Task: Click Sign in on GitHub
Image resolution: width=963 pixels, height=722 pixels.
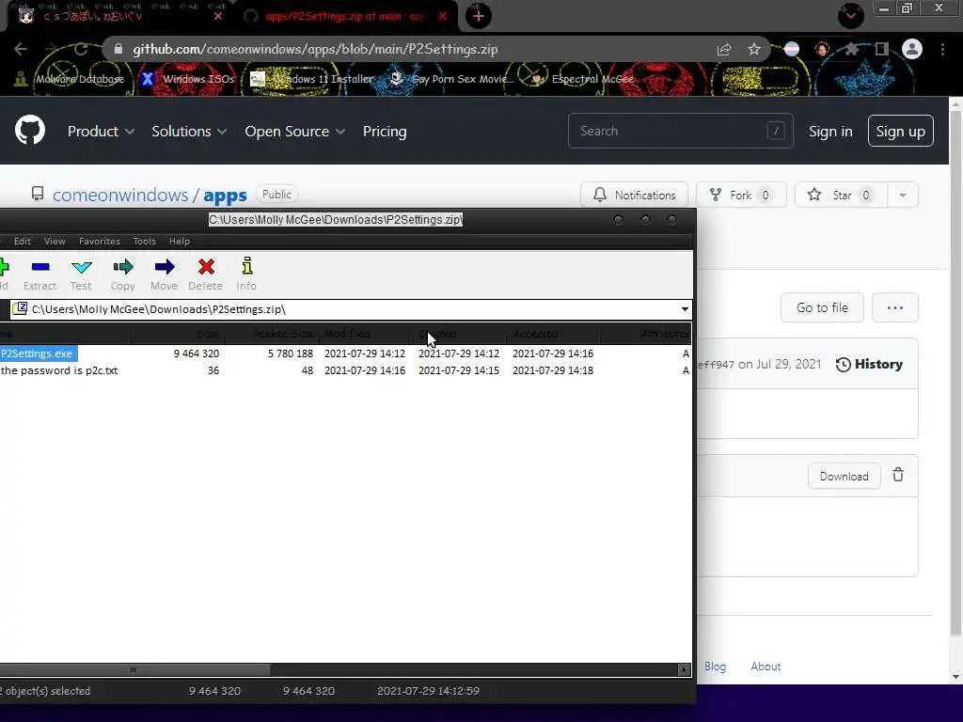Action: 830,131
